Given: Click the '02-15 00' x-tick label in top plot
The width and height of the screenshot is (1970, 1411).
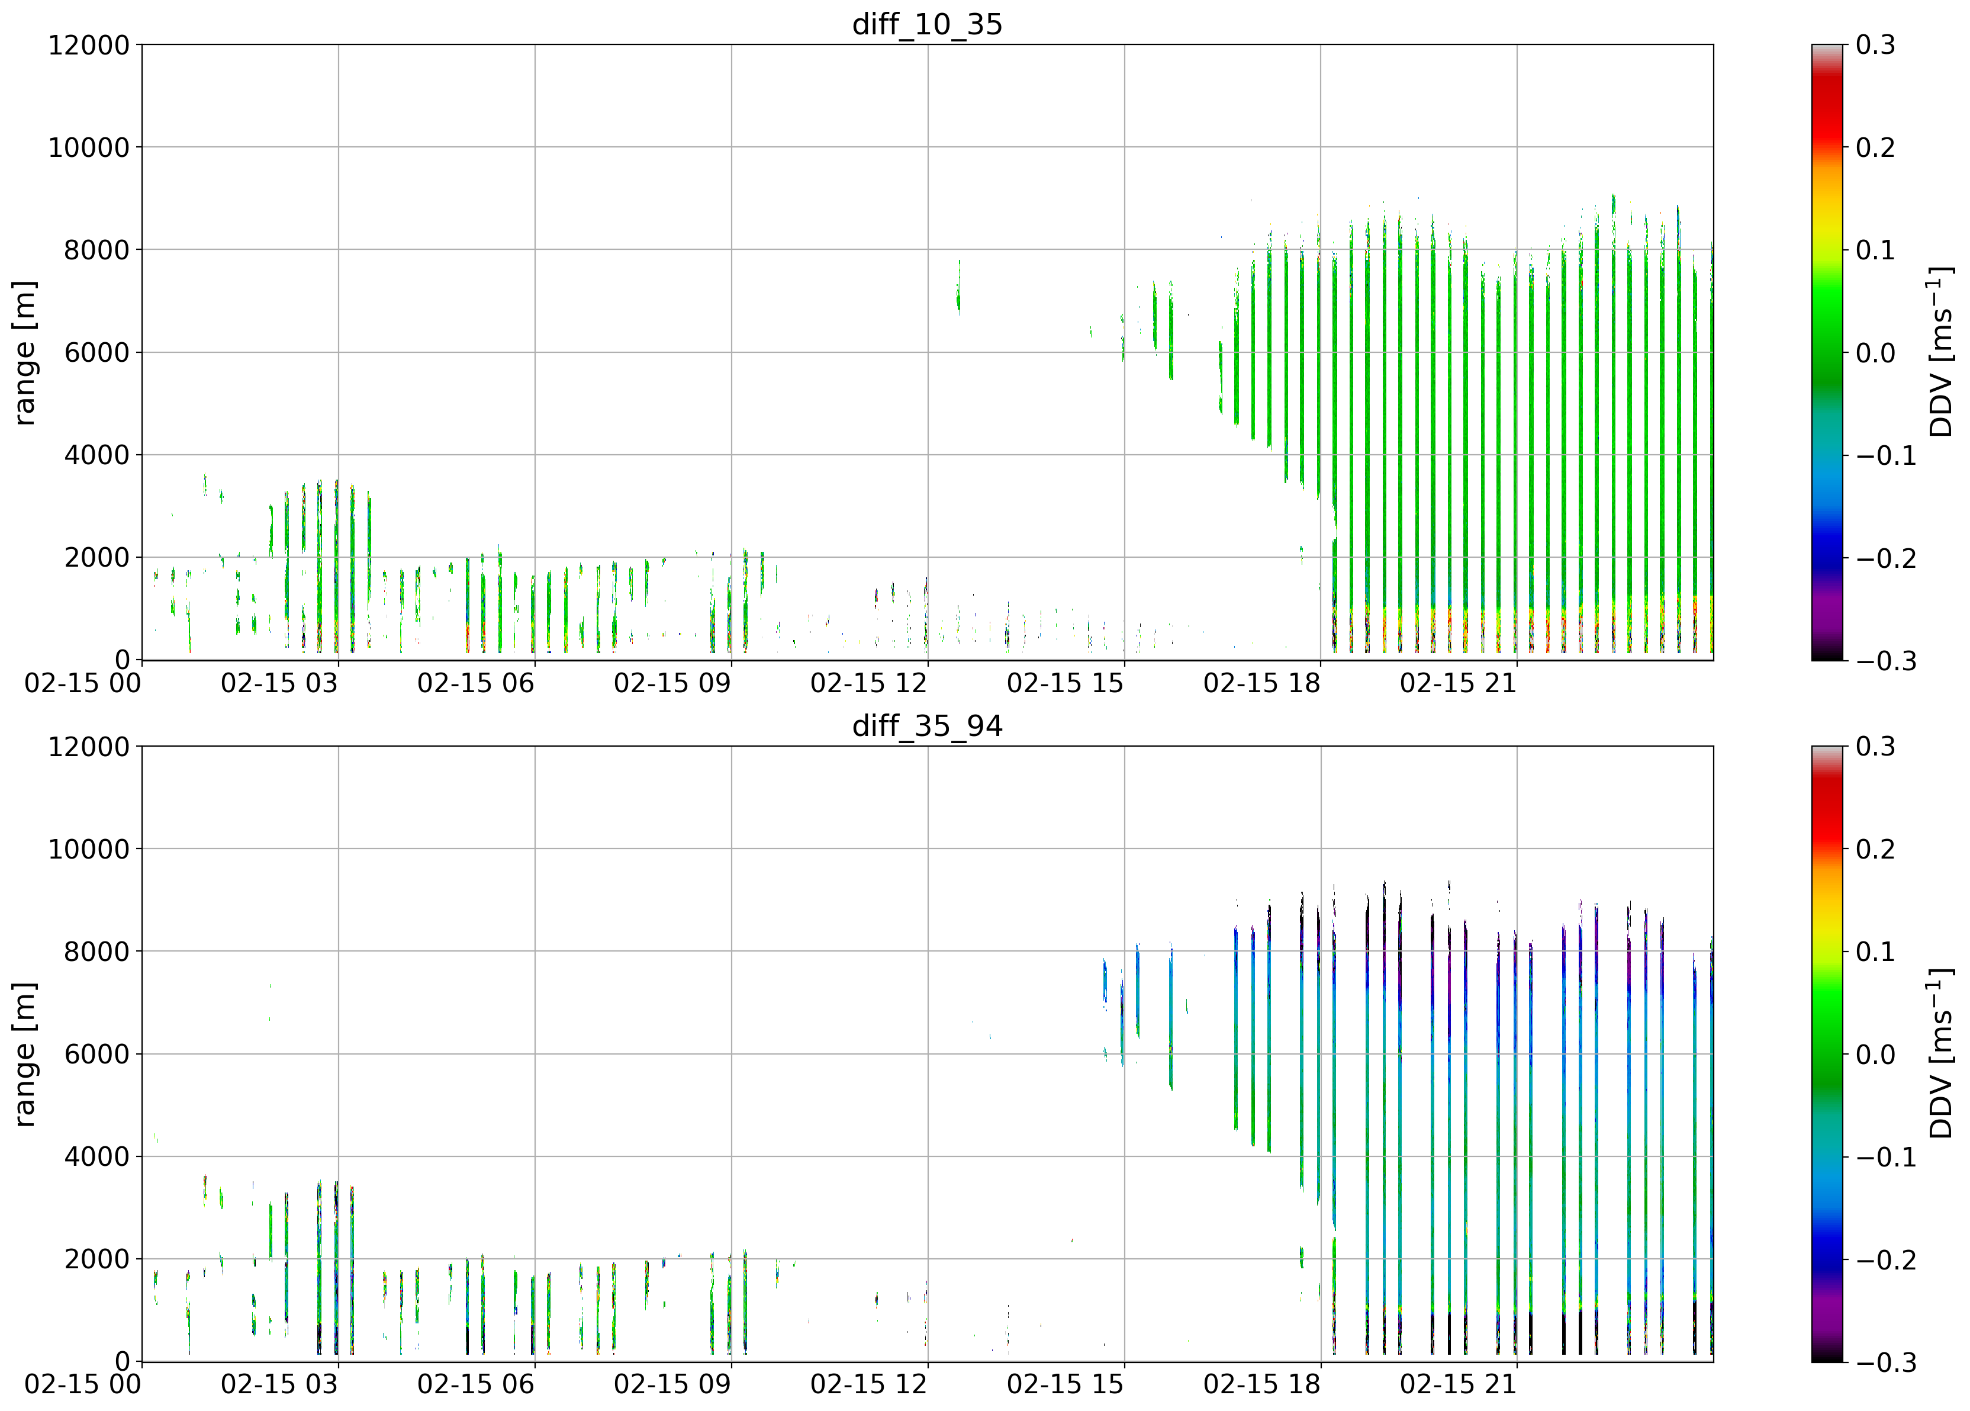Looking at the screenshot, I should [82, 683].
